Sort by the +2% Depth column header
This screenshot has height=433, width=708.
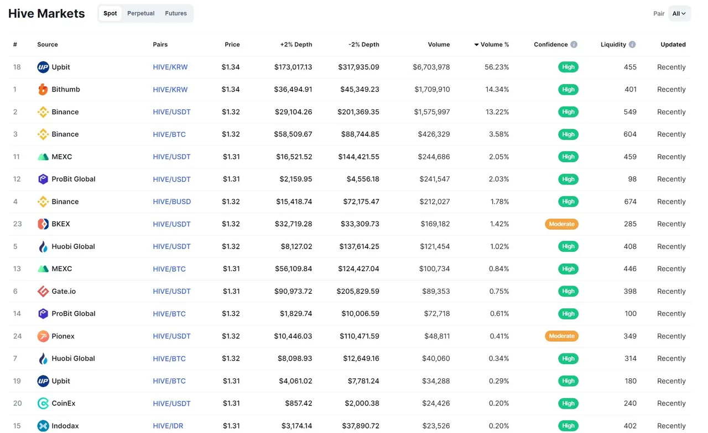296,44
